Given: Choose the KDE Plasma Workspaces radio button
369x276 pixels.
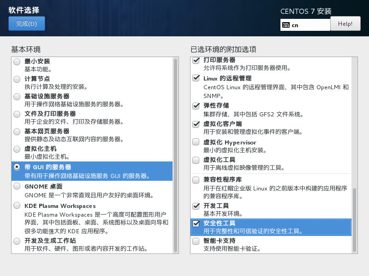Looking at the screenshot, I should [17, 205].
